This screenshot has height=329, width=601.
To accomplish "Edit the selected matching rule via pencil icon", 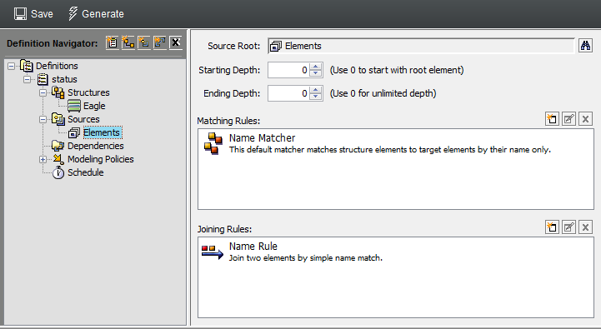I will tap(568, 119).
